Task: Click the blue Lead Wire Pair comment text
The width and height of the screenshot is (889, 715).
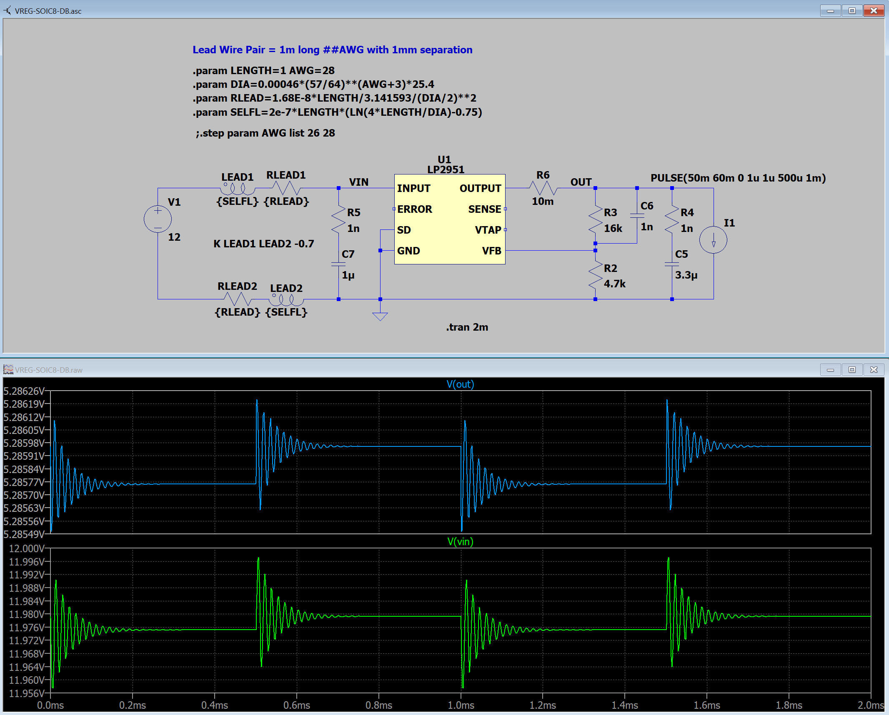Action: pos(332,50)
